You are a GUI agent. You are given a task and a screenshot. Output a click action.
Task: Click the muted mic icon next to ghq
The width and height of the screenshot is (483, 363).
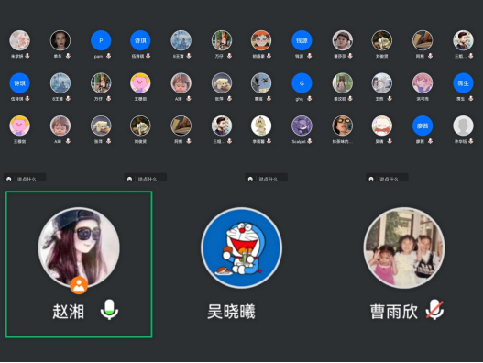coord(309,99)
